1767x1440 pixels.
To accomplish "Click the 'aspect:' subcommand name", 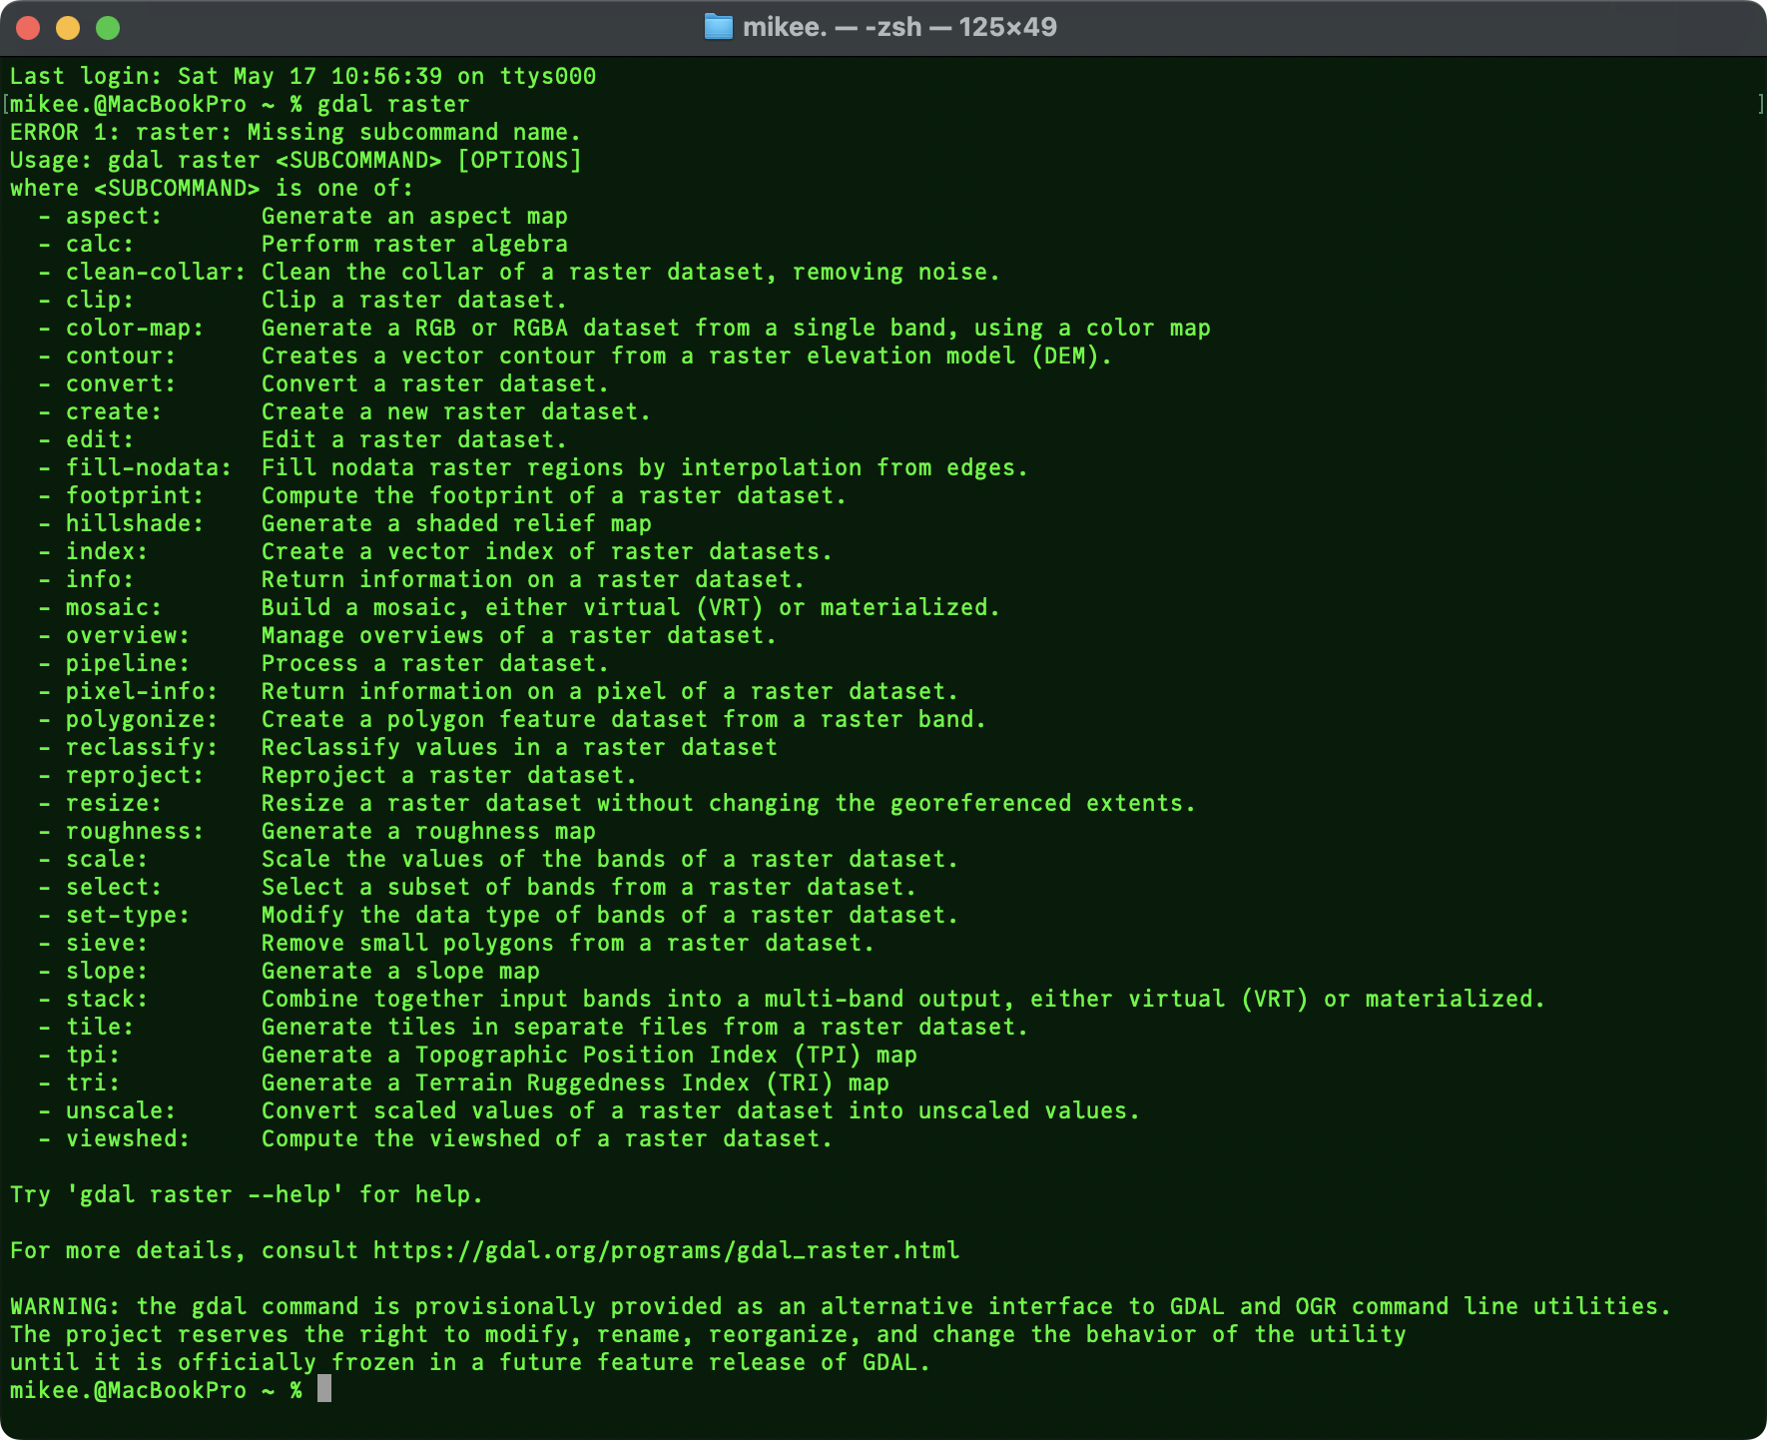I will point(114,216).
